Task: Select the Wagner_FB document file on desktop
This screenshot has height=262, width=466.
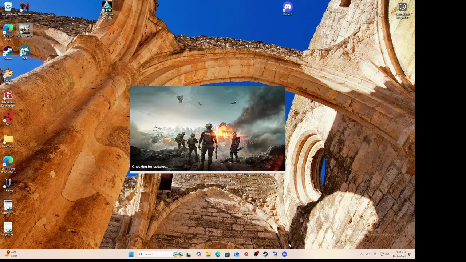Action: tap(8, 229)
